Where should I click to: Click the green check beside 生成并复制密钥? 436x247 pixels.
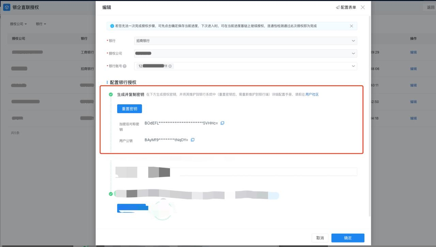(x=111, y=95)
